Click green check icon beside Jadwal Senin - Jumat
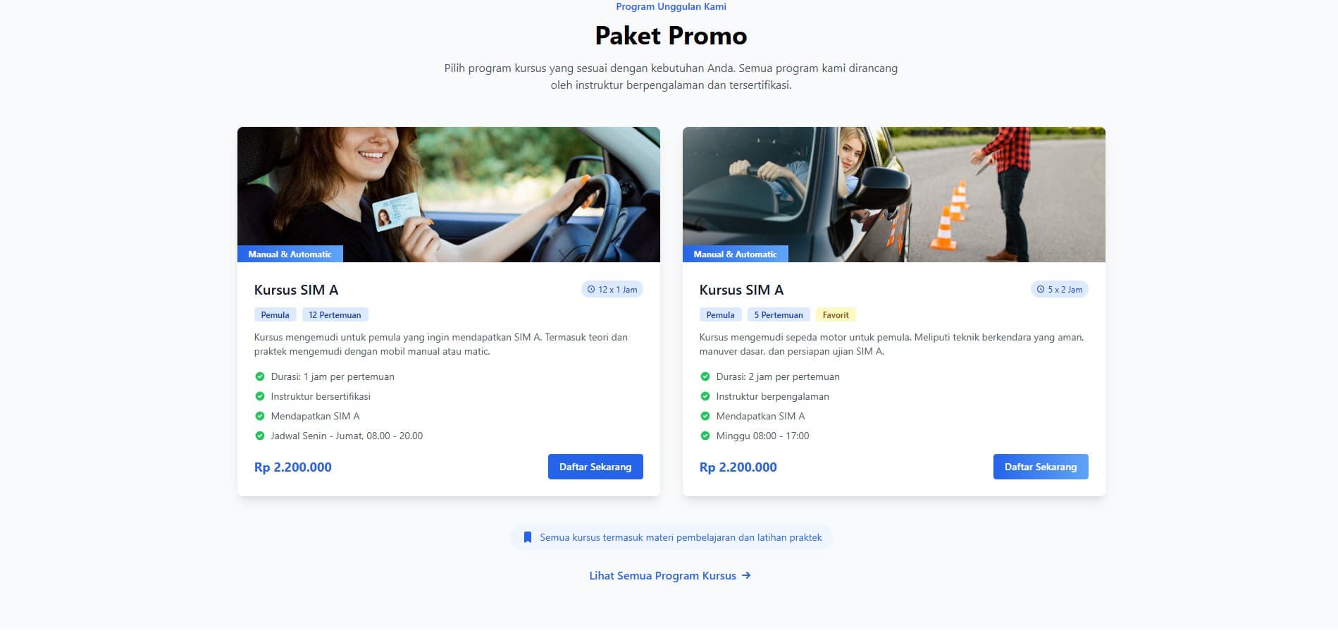The width and height of the screenshot is (1338, 638). [260, 436]
